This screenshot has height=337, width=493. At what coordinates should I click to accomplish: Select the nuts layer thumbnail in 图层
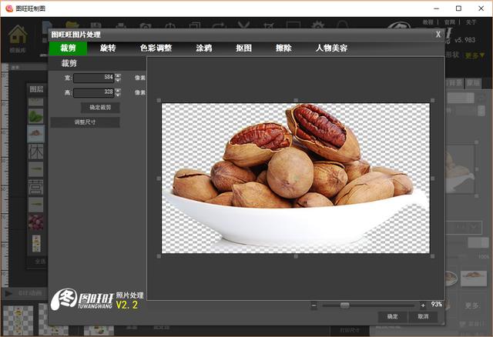36,133
